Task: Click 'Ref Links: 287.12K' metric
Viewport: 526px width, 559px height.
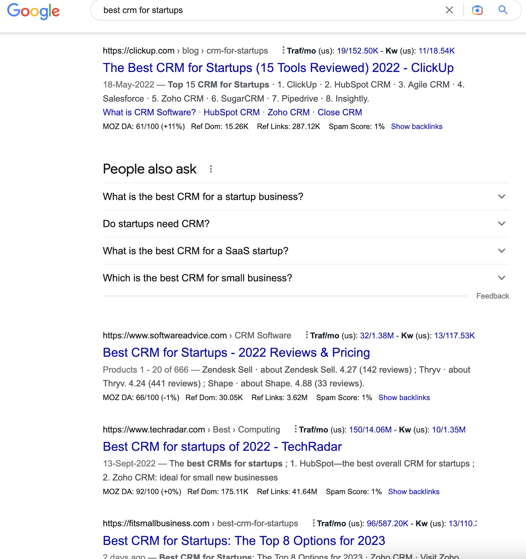Action: 289,126
